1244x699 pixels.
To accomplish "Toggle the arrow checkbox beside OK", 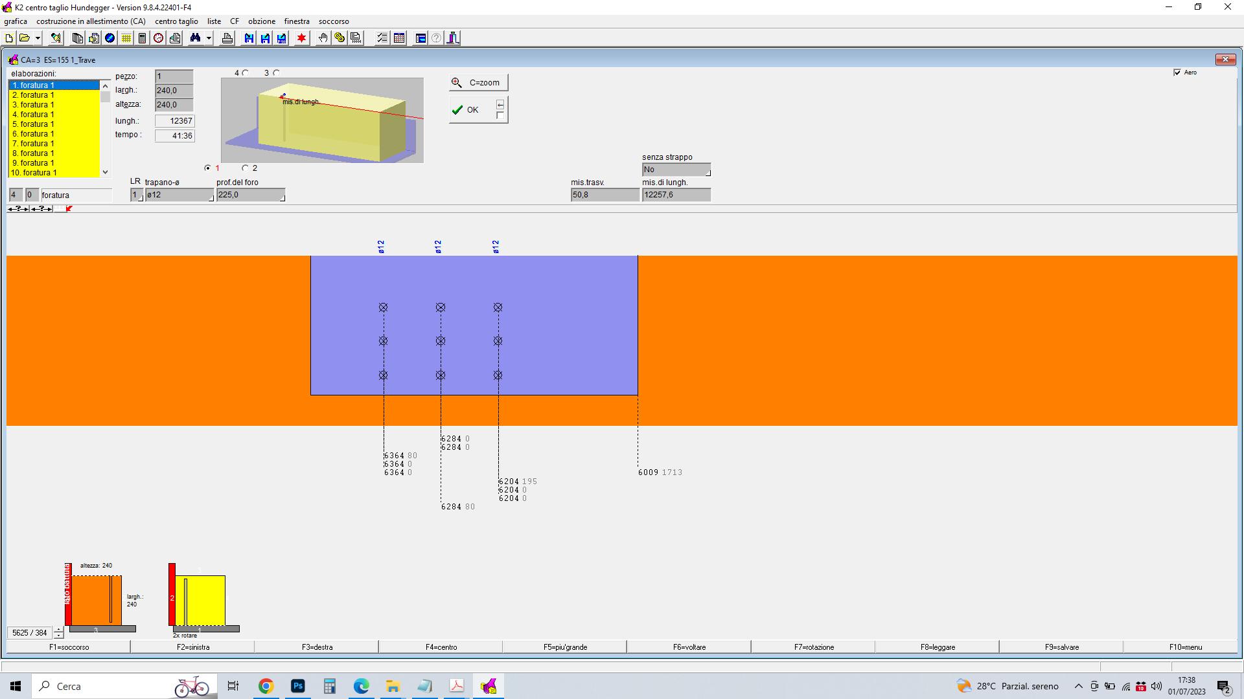I will 500,105.
